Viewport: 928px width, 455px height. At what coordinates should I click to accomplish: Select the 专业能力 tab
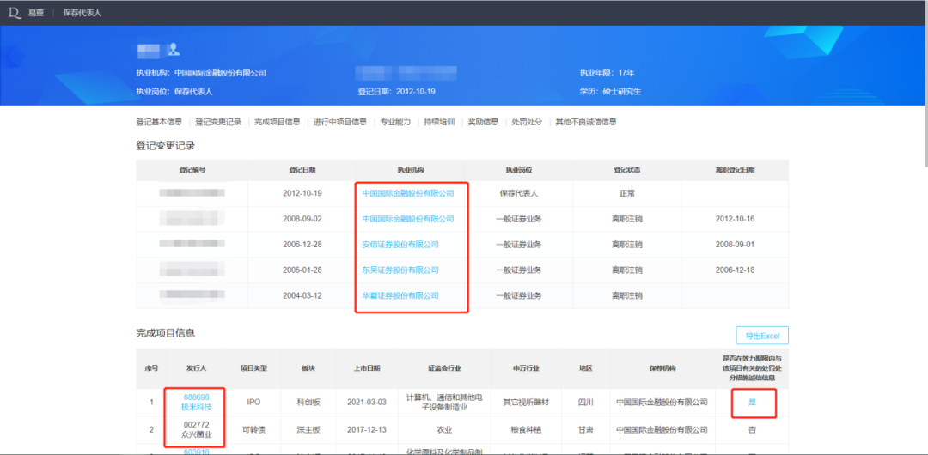point(395,122)
